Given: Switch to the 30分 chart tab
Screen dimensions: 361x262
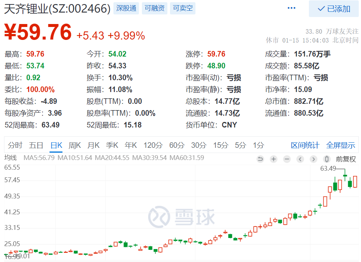Looking at the screenshot, I should (x=199, y=145).
